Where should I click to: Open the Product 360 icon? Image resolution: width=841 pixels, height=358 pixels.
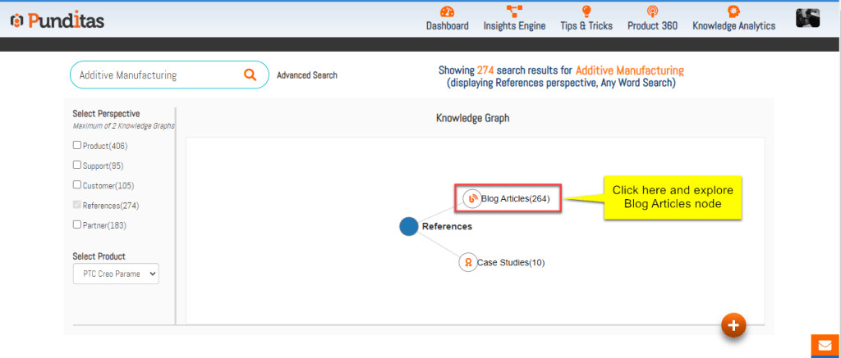coord(652,11)
